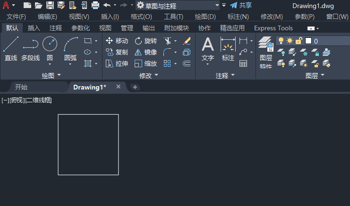Add new drawing tab with plus
The height and width of the screenshot is (206, 350).
tap(135, 87)
